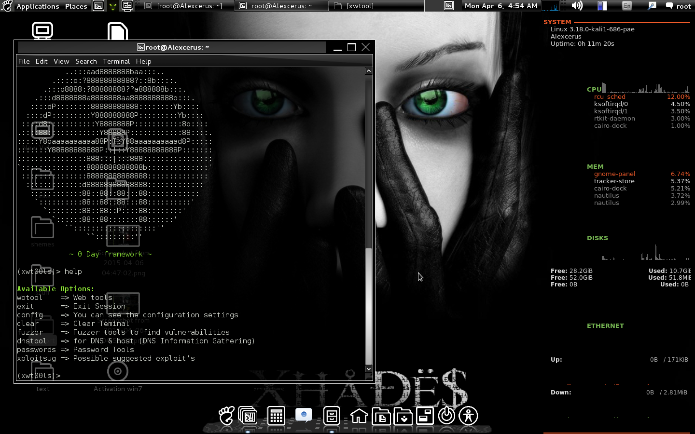Open the Terminal menu in the menu bar

[116, 61]
